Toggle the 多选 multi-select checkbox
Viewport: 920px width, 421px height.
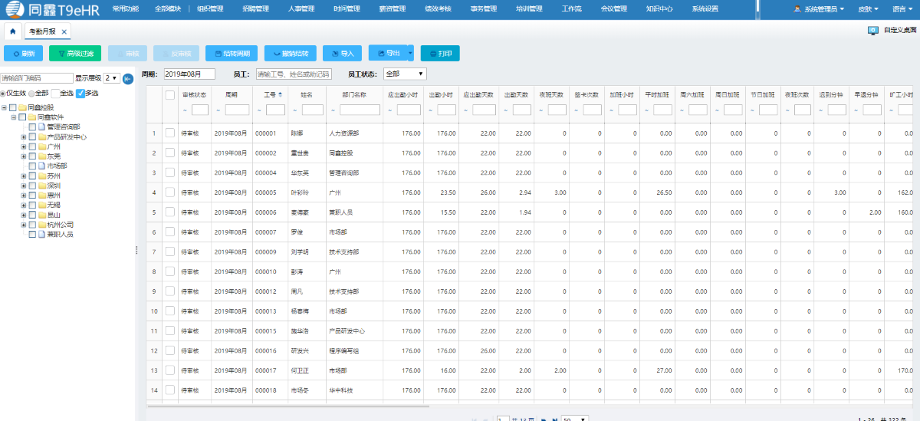click(x=80, y=93)
